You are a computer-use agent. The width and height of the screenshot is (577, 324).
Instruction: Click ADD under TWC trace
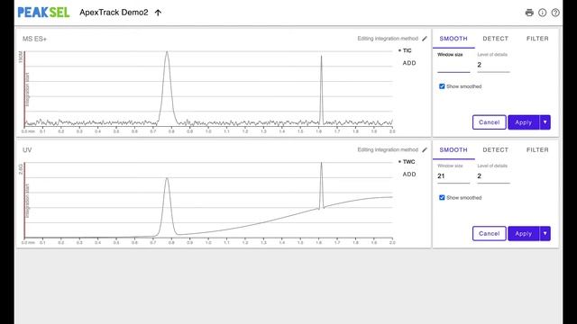coord(409,175)
